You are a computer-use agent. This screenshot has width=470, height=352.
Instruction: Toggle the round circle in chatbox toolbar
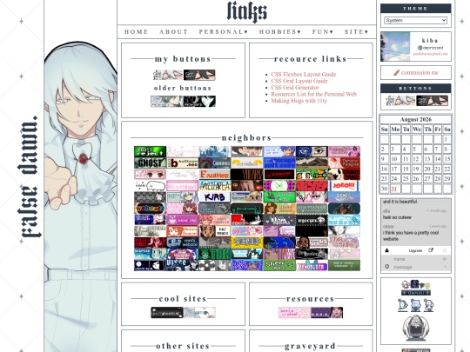pos(445,250)
